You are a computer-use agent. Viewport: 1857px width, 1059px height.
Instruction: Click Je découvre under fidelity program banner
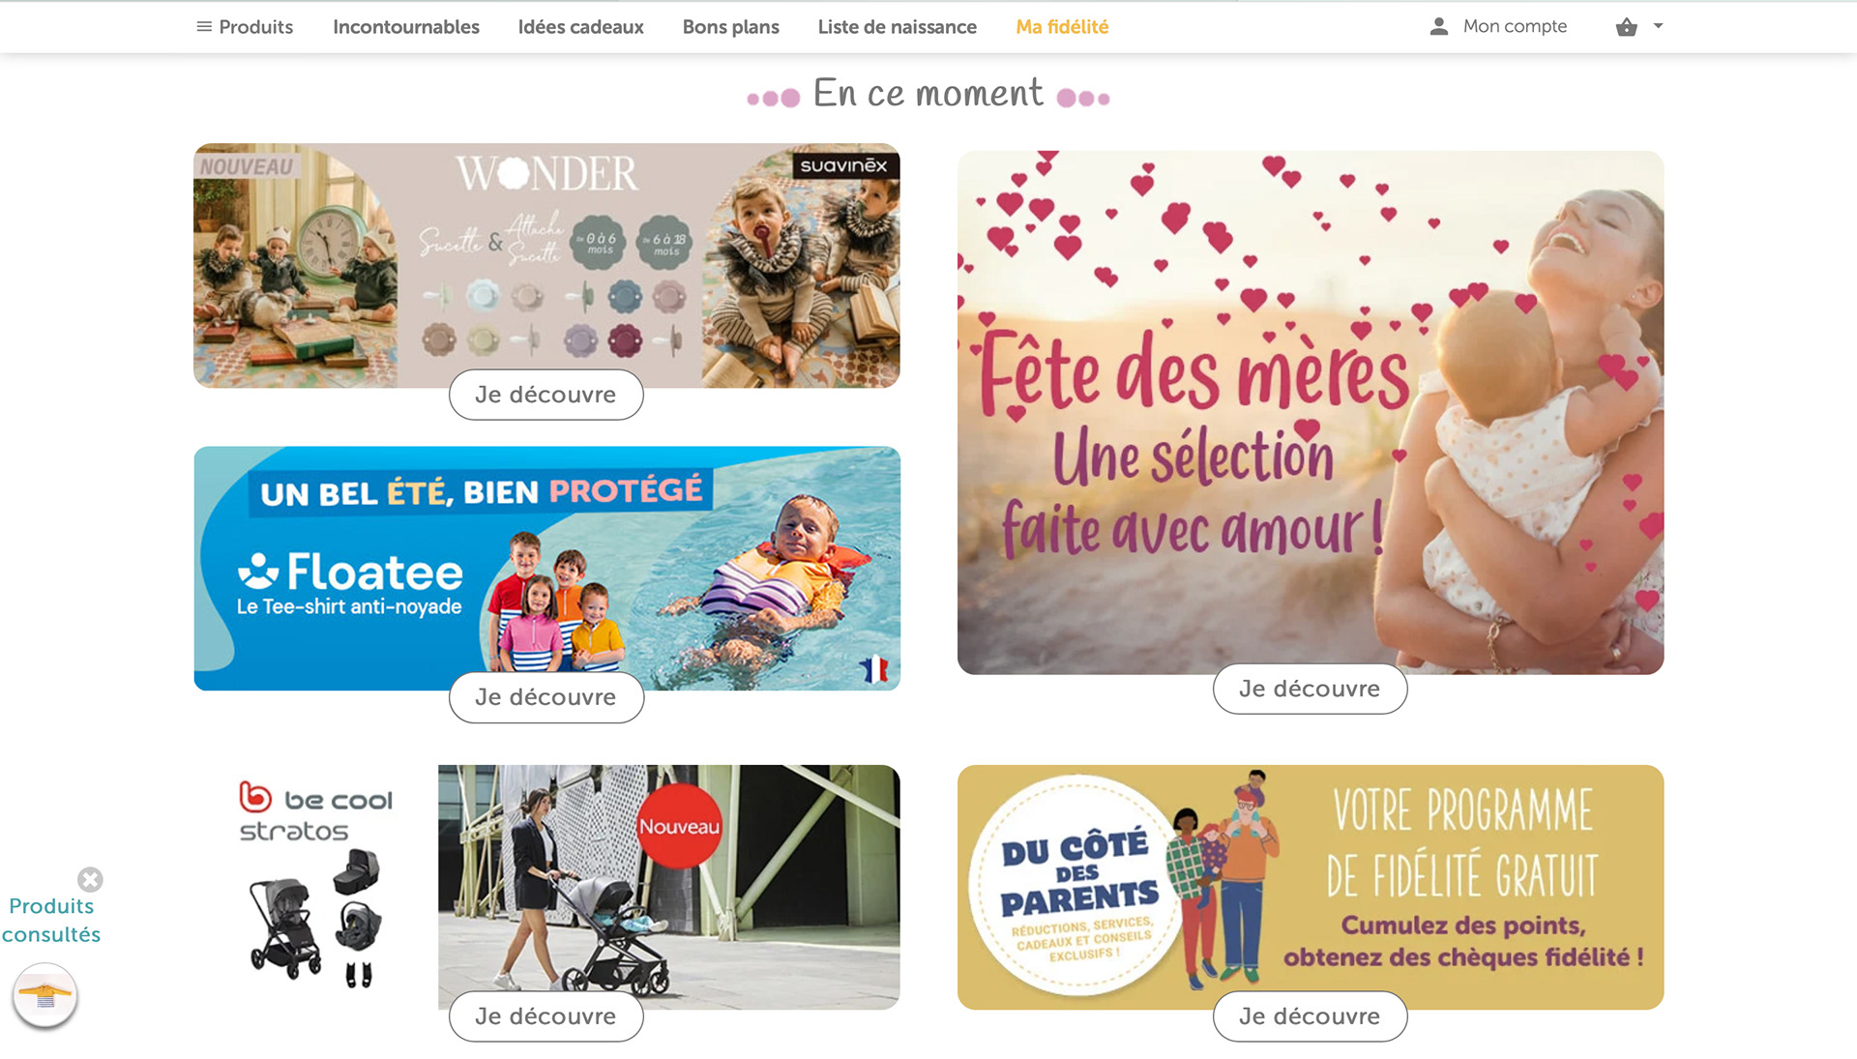[1310, 1016]
